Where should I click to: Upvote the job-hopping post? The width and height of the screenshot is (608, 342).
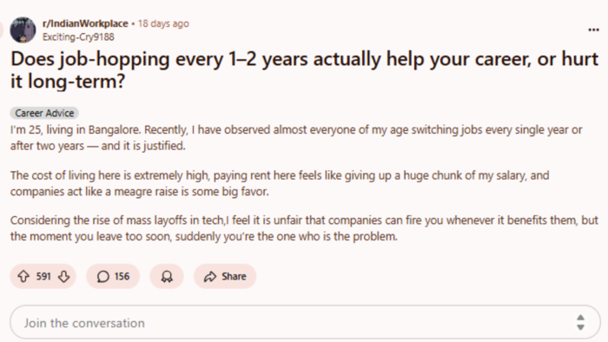[x=23, y=276]
